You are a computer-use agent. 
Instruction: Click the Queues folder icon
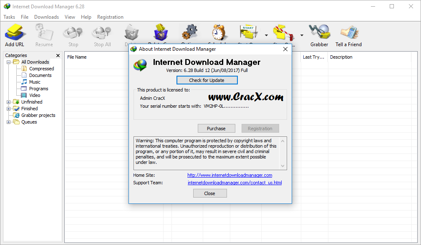click(x=16, y=122)
